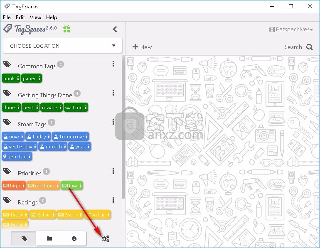Open Ratings group options menu
Viewport: 320px width, 248px height.
[x=113, y=200]
